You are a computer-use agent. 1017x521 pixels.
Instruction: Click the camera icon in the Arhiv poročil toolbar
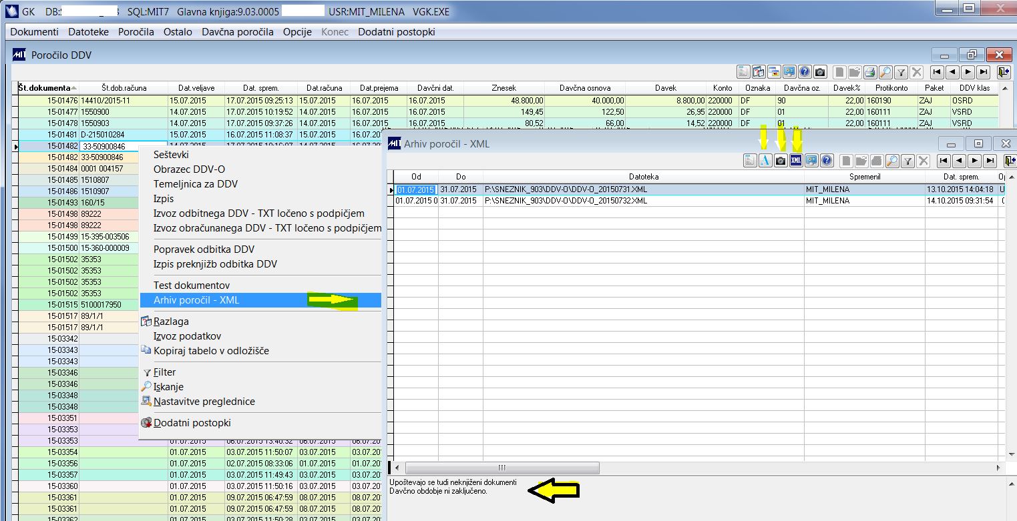click(780, 160)
